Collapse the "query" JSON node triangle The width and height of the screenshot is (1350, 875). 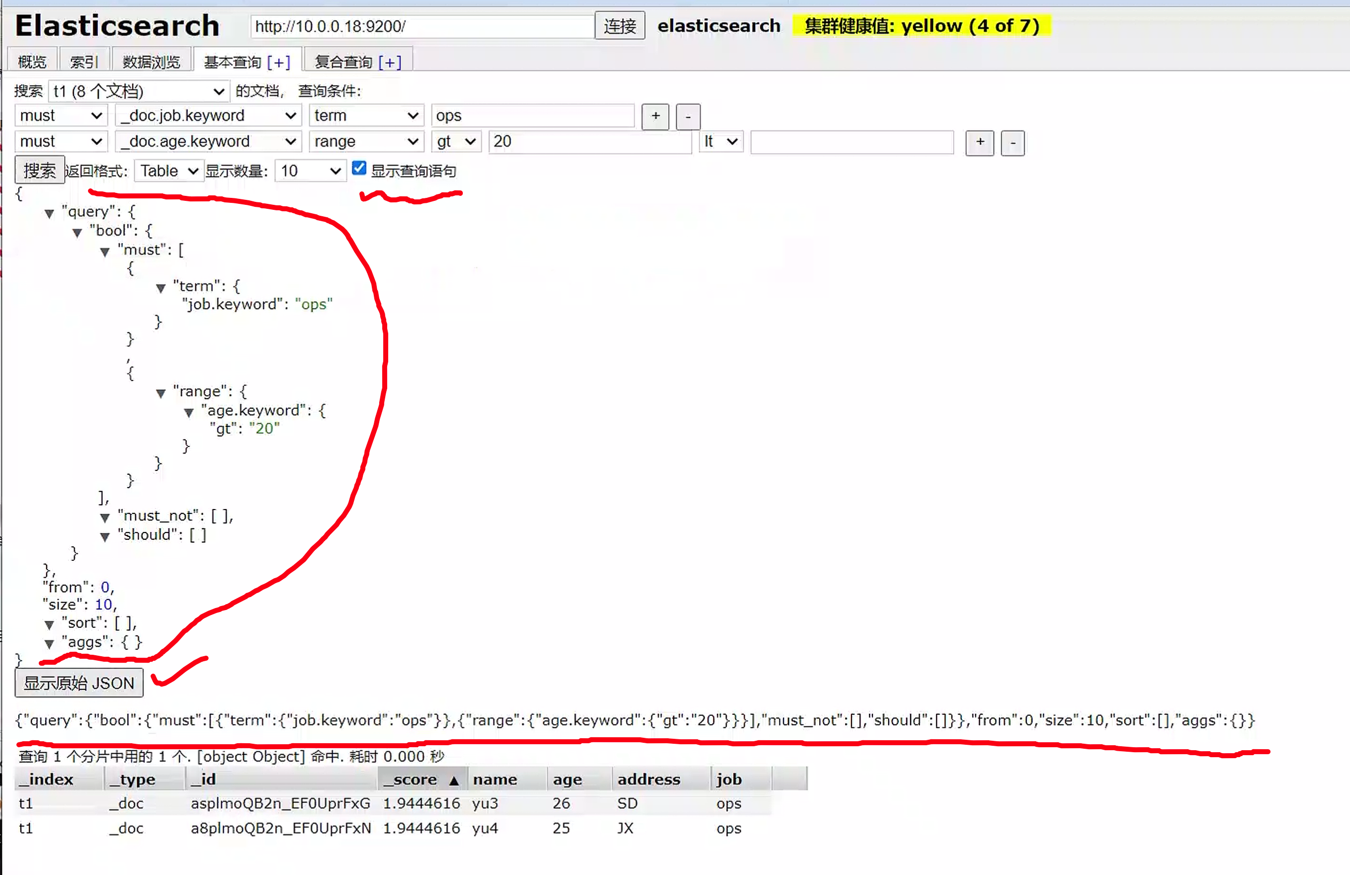pyautogui.click(x=49, y=213)
